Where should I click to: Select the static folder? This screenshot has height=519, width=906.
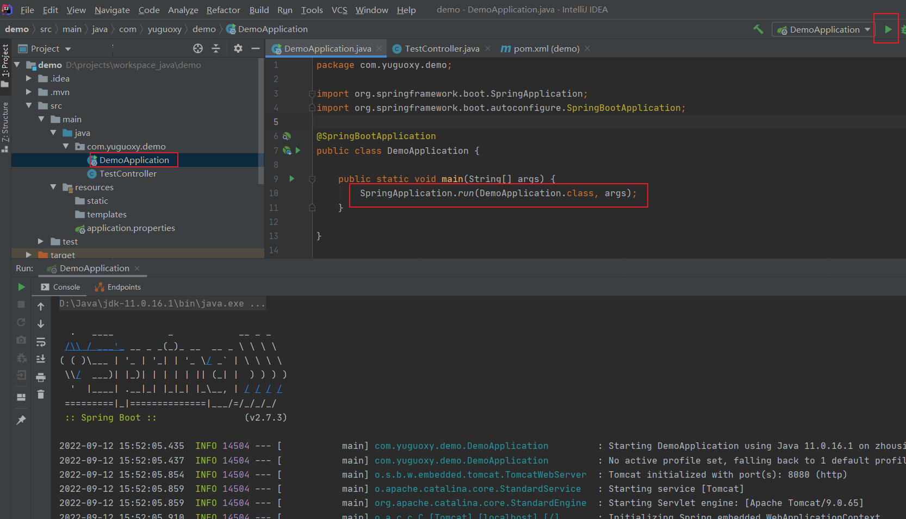click(x=97, y=201)
